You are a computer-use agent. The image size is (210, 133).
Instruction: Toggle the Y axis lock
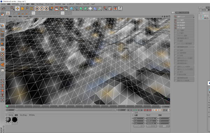click(42, 8)
